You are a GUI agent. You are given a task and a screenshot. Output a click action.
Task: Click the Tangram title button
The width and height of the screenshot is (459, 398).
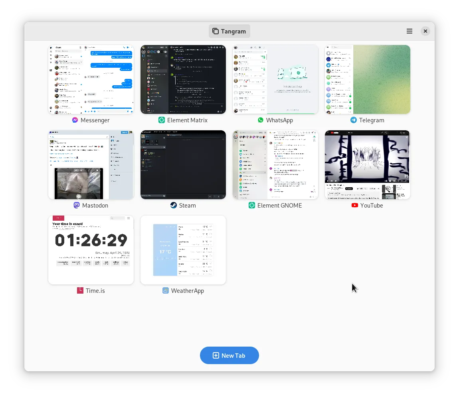[229, 31]
